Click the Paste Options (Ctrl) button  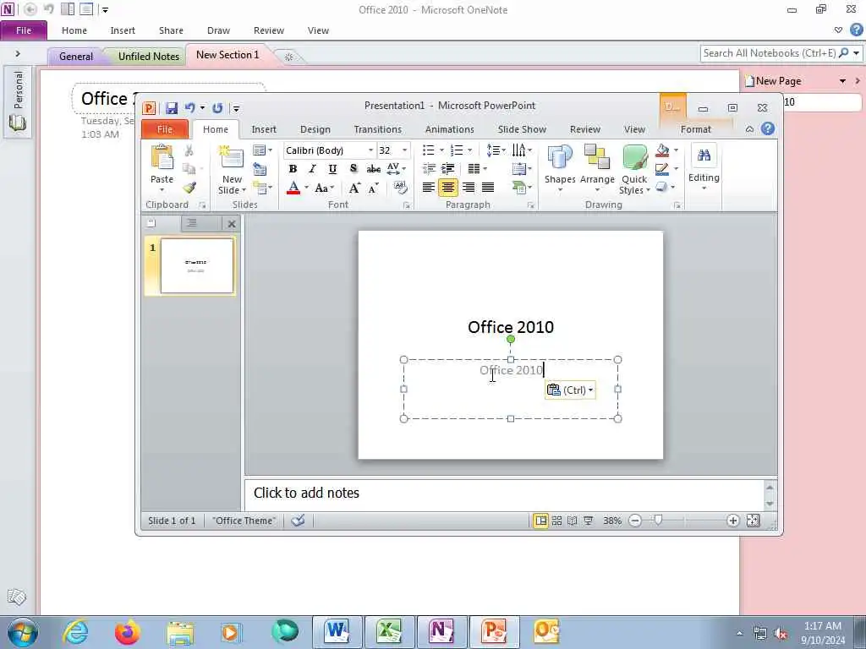coord(570,390)
